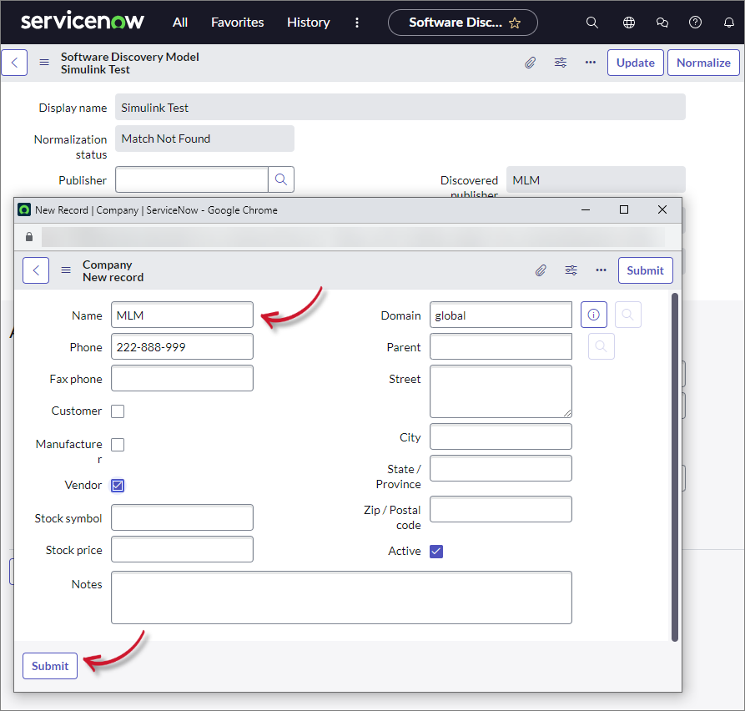
Task: Open the History menu
Action: tap(308, 23)
